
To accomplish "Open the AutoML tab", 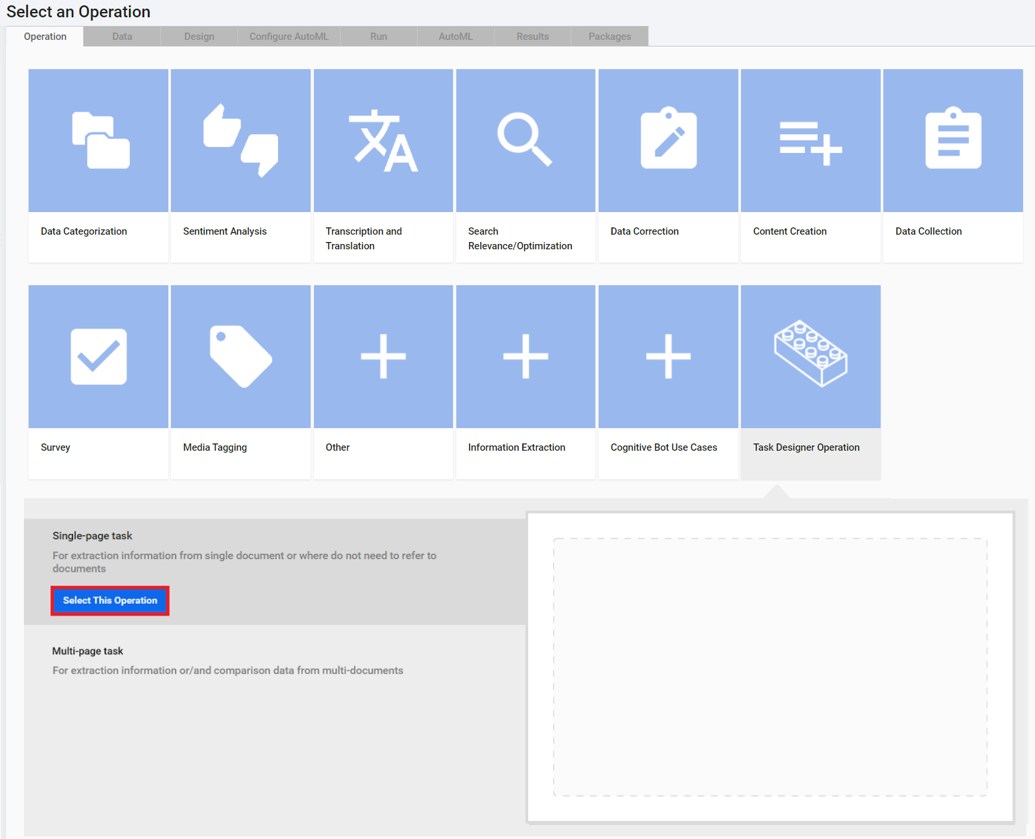I will (456, 37).
